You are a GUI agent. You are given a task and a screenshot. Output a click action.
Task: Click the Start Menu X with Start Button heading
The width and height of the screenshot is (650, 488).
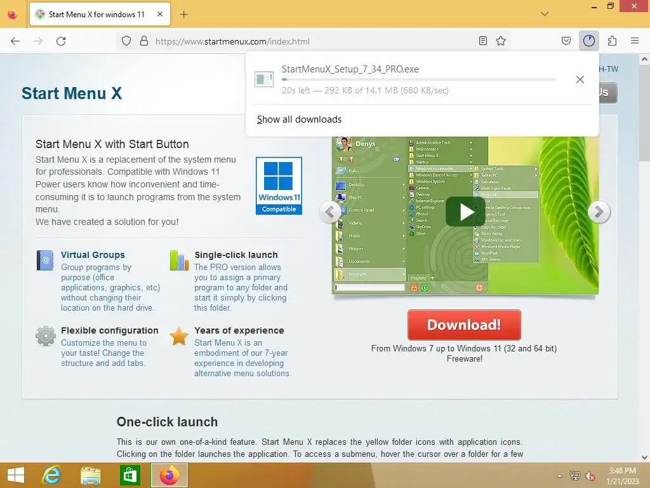(x=112, y=144)
